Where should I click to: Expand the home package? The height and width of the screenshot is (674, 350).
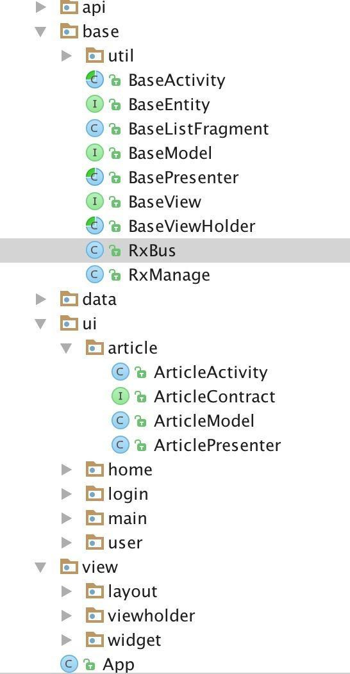(x=67, y=470)
